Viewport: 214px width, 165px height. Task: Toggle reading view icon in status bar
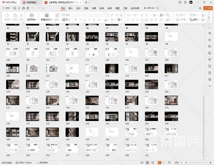tap(153, 163)
